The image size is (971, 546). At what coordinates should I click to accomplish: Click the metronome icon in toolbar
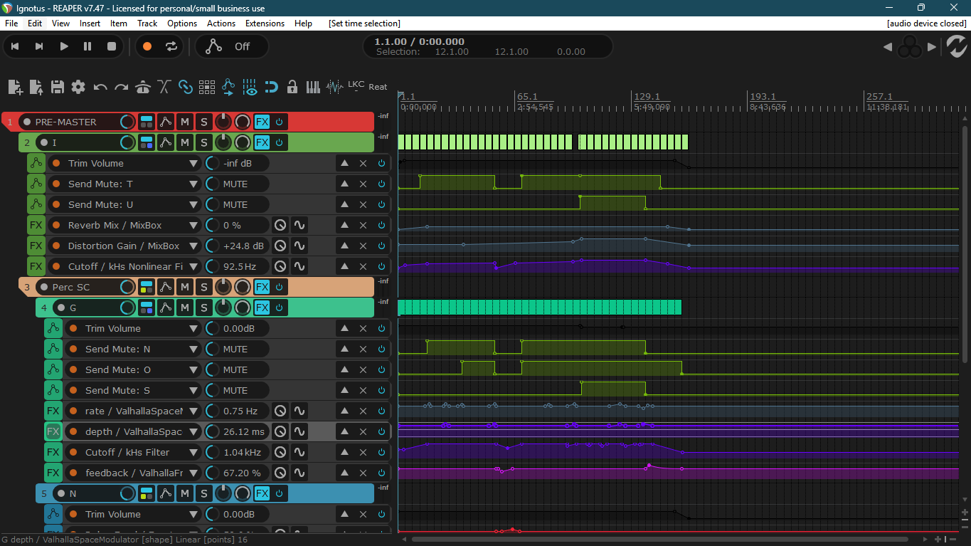(143, 87)
